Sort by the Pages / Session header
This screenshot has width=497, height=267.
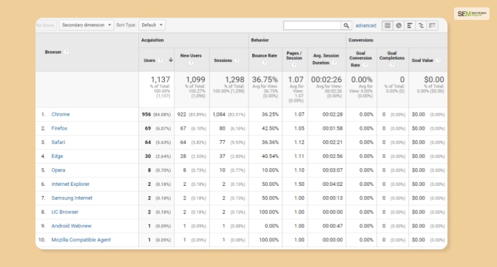point(294,55)
